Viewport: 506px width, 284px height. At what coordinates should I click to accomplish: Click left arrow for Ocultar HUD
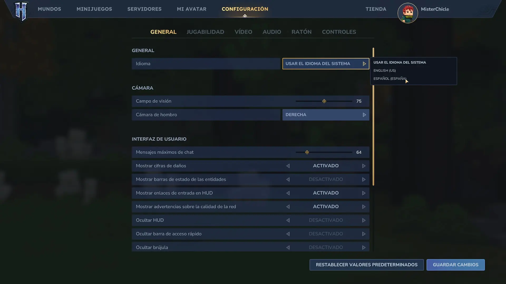pyautogui.click(x=288, y=220)
